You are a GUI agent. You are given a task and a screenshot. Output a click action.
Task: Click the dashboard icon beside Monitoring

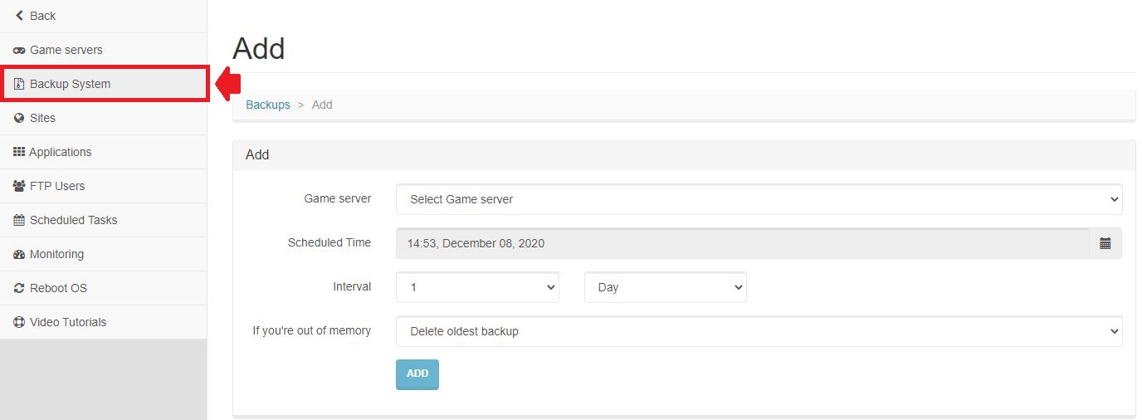pos(19,254)
